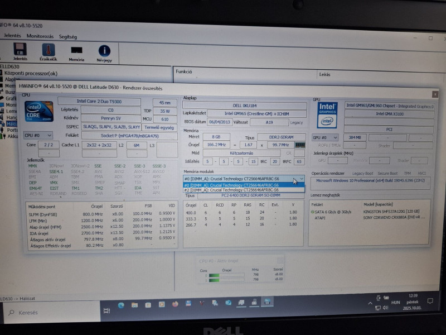Click the Core 0 clock bar
Viewport: 446px width, 335px height.
click(226, 275)
